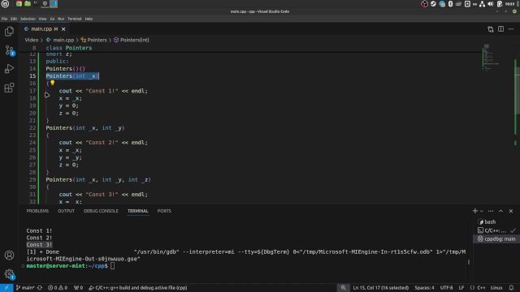Click the lightbulb code action icon
The width and height of the screenshot is (520, 292).
click(52, 83)
